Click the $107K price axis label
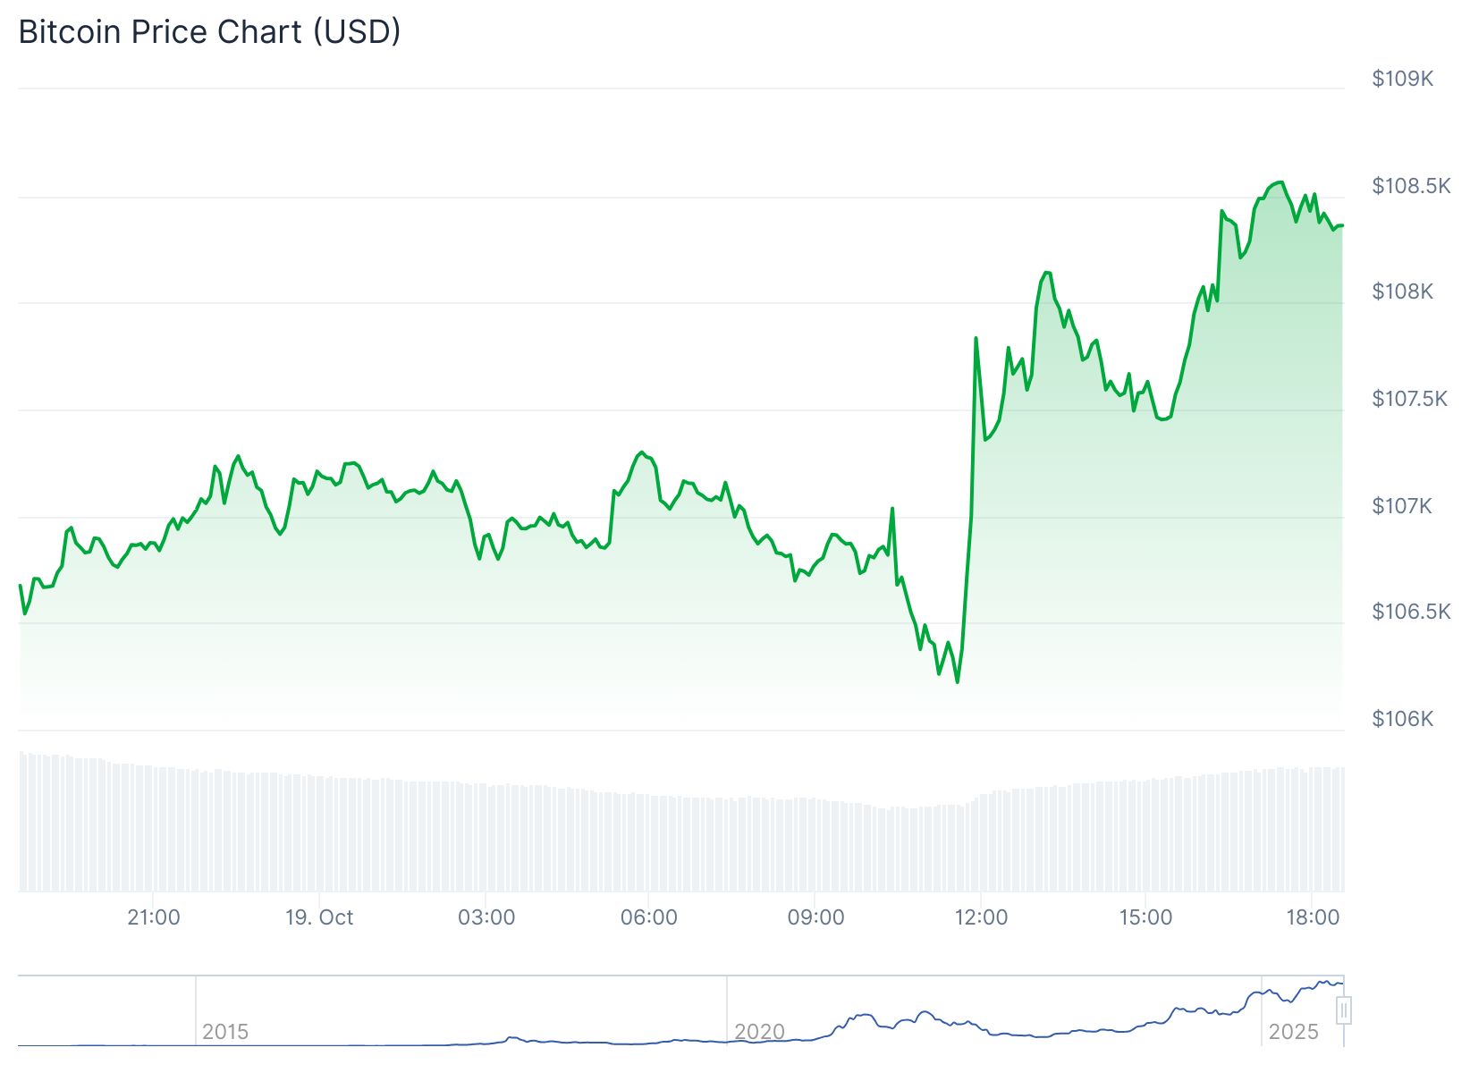 click(x=1401, y=506)
